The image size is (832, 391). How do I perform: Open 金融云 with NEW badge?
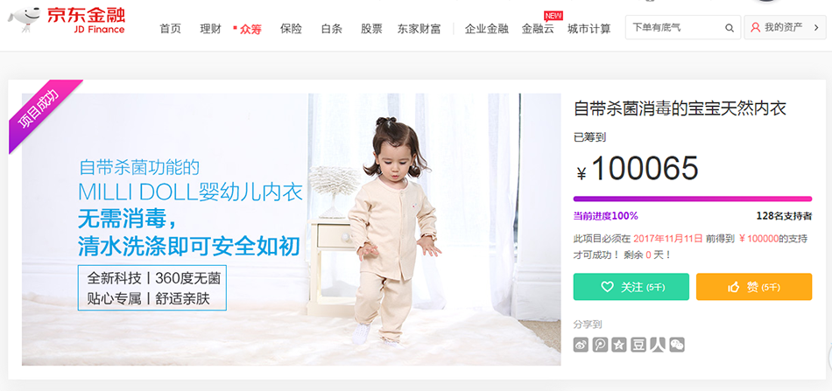coord(538,29)
